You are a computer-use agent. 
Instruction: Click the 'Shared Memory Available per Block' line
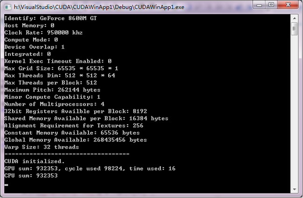pyautogui.click(x=86, y=118)
